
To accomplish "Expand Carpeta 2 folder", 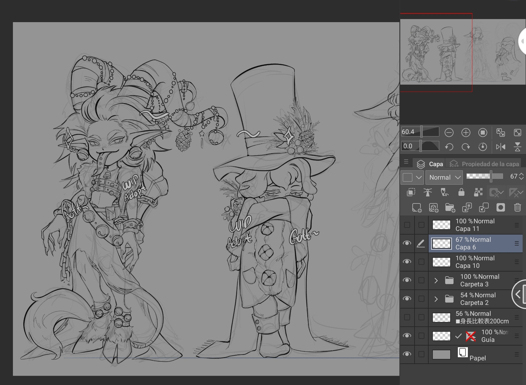I will coord(436,299).
